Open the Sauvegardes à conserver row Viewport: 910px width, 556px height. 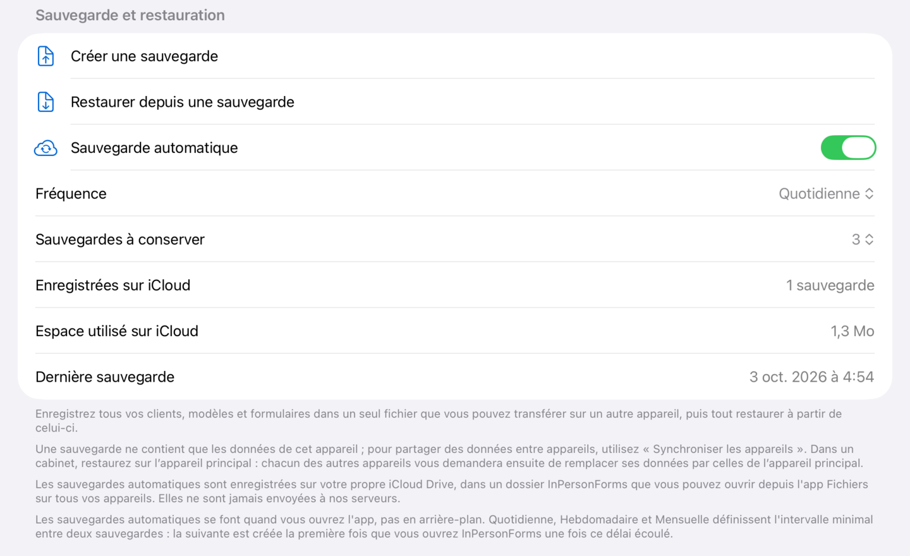[x=455, y=239]
